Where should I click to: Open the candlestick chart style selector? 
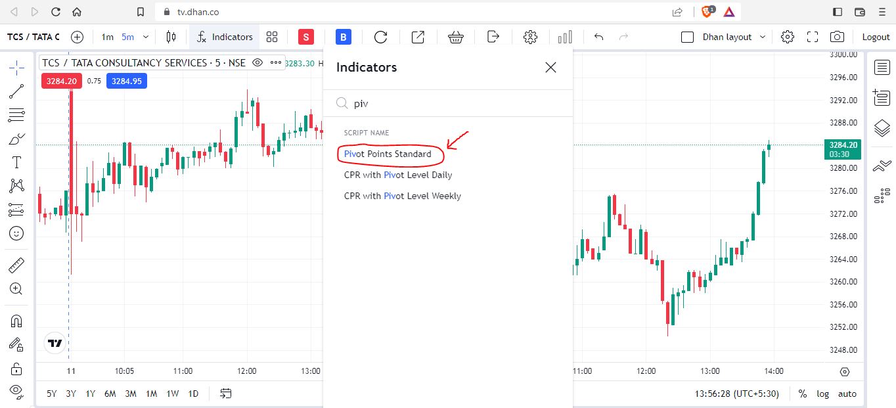171,37
